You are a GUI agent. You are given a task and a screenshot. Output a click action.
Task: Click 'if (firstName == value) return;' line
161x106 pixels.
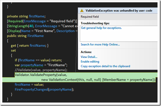39,60
